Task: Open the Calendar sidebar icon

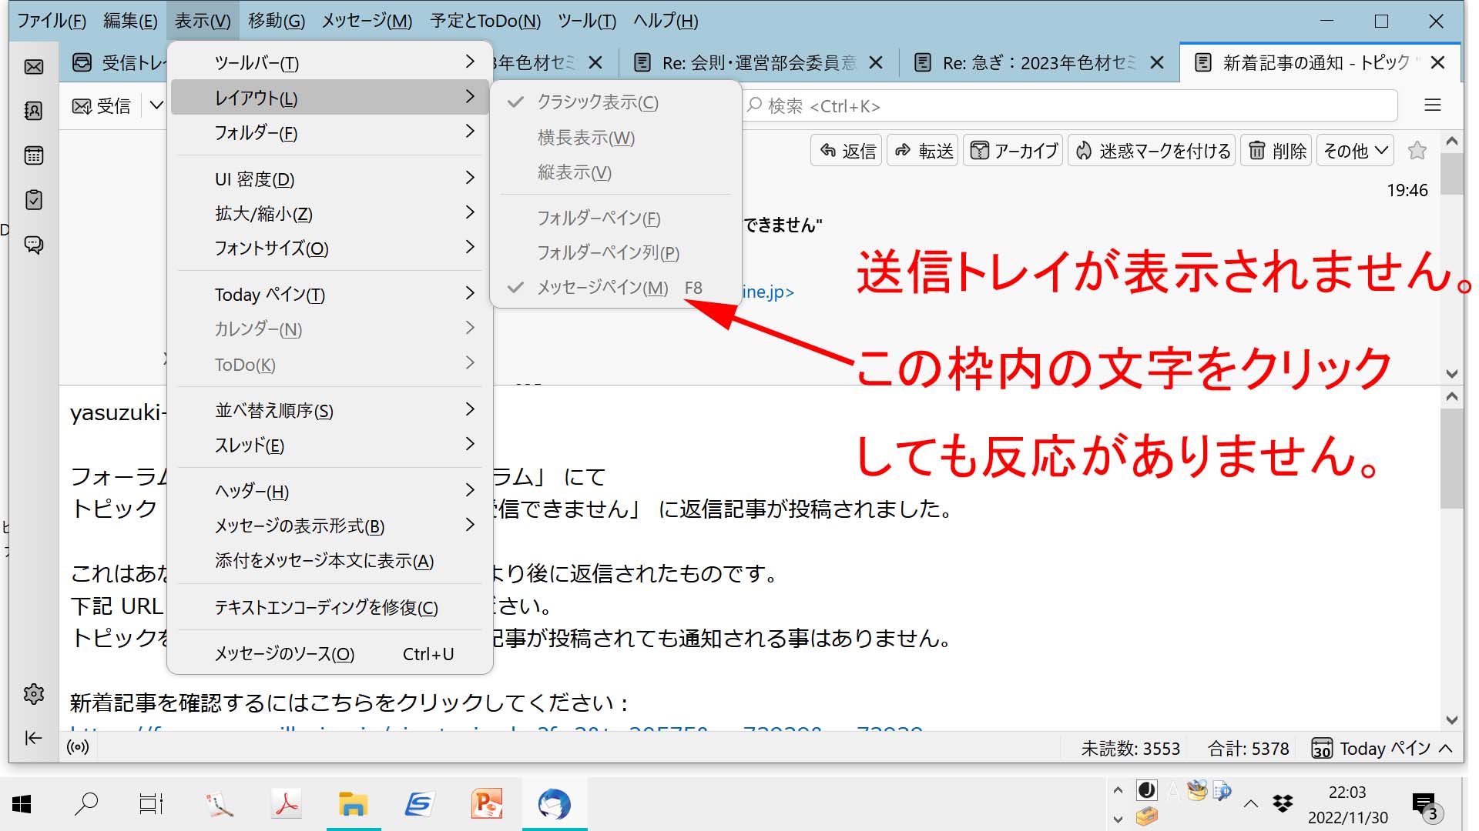Action: coord(34,155)
